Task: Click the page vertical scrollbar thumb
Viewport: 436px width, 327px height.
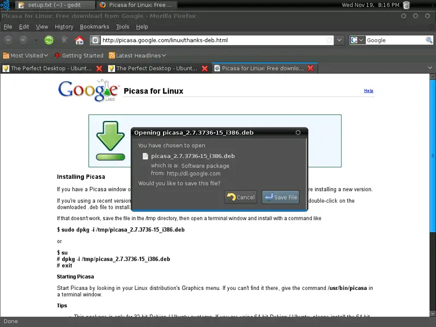Action: click(x=433, y=155)
